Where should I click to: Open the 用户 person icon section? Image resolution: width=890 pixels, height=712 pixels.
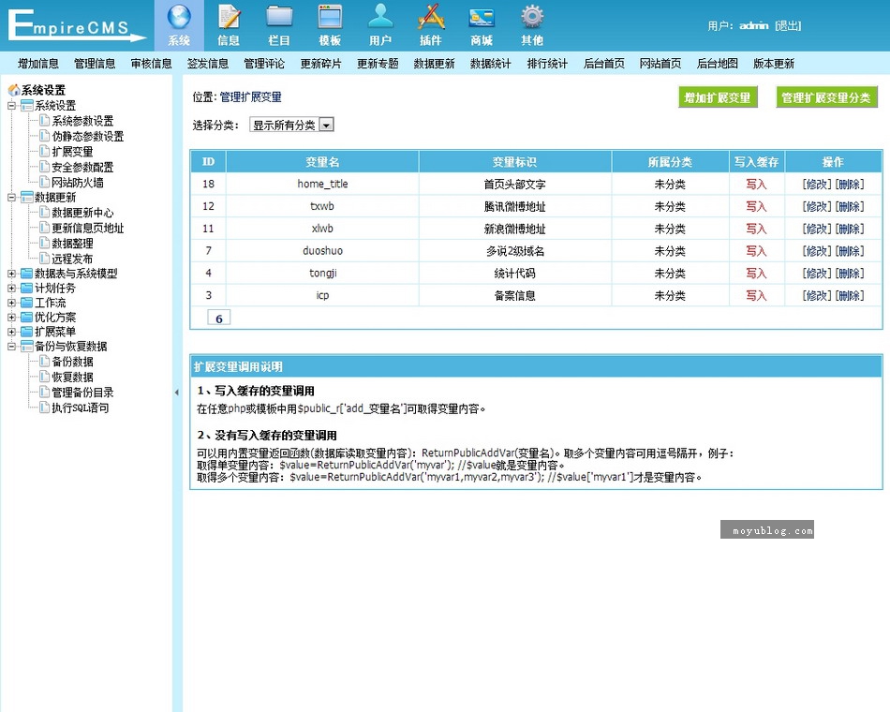pos(380,25)
